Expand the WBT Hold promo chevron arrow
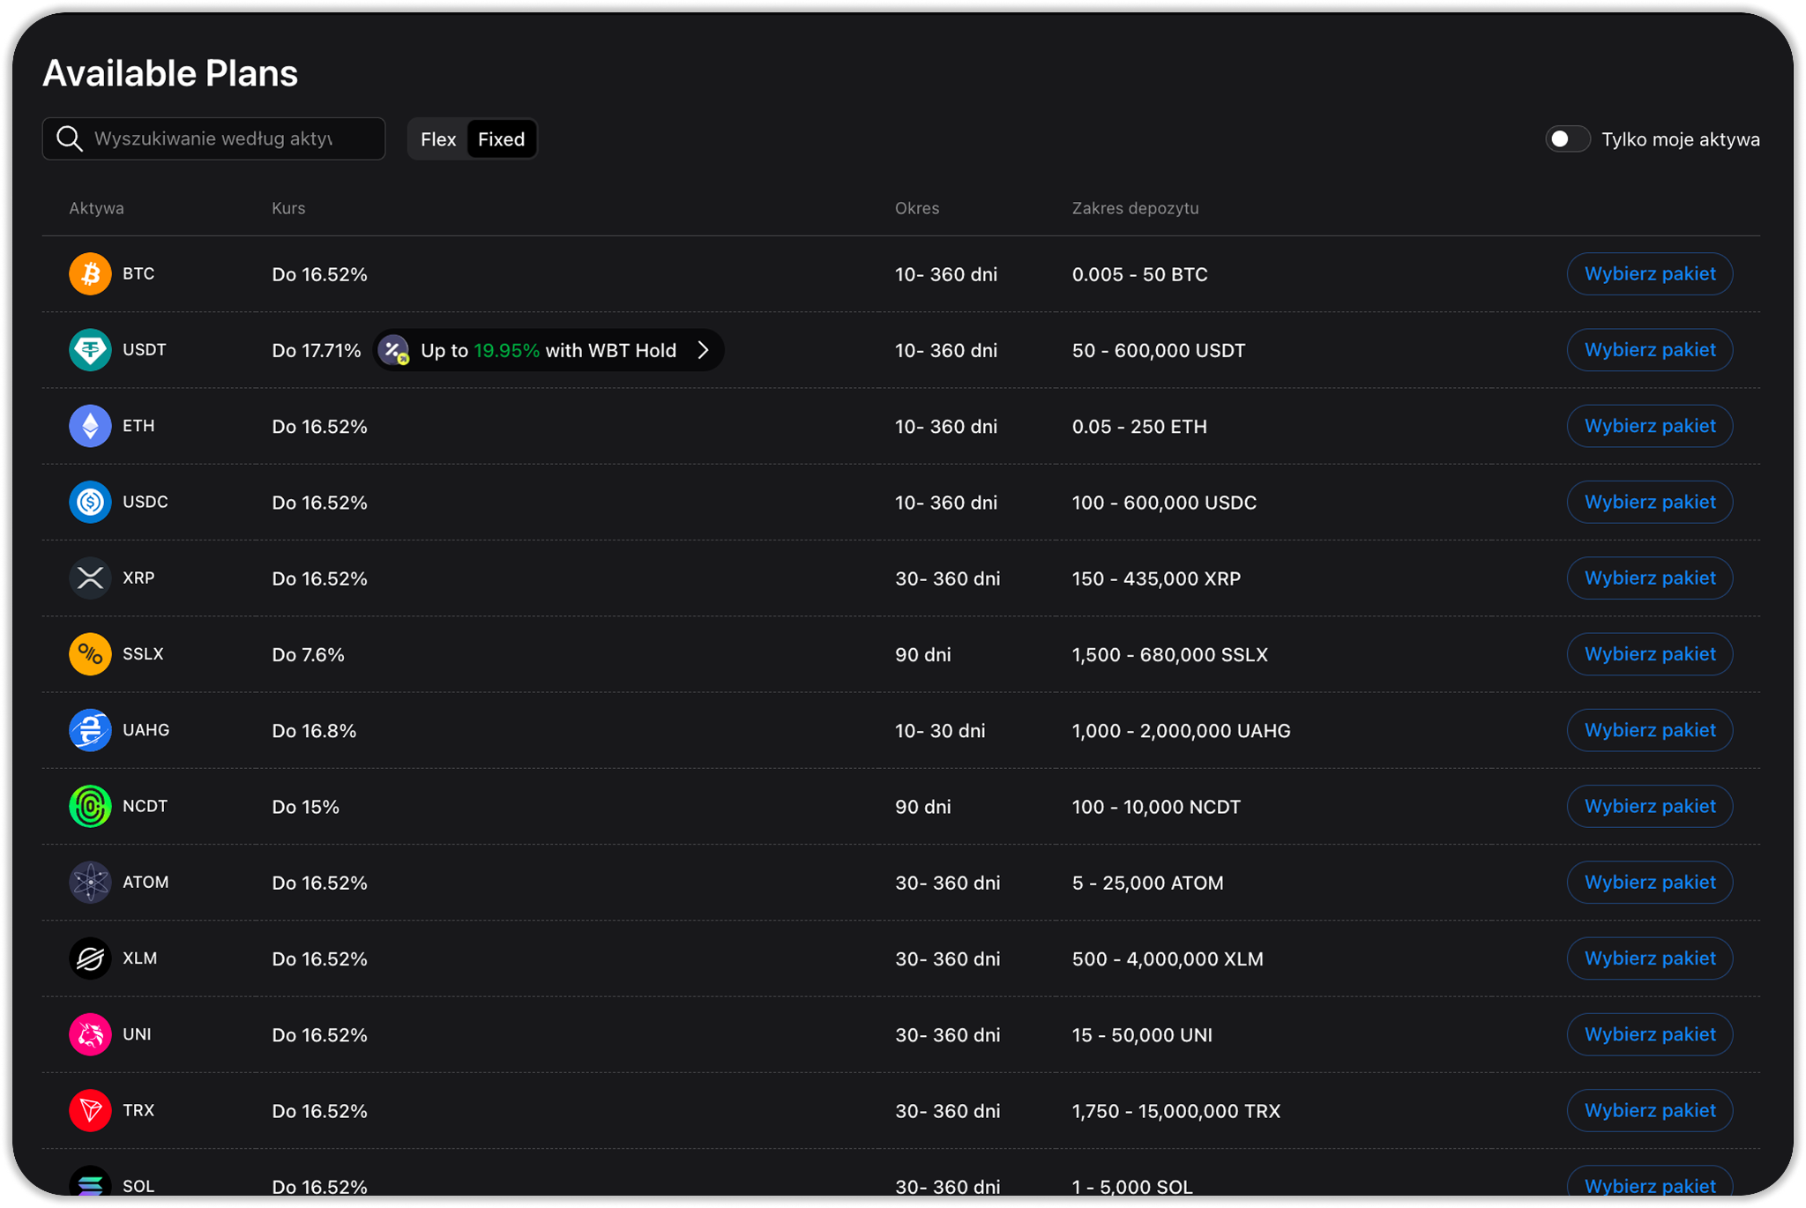The width and height of the screenshot is (1806, 1208). click(x=704, y=350)
